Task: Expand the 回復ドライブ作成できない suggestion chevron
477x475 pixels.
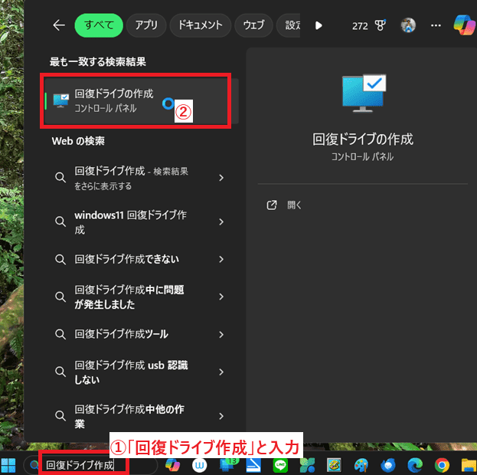Action: click(x=221, y=260)
